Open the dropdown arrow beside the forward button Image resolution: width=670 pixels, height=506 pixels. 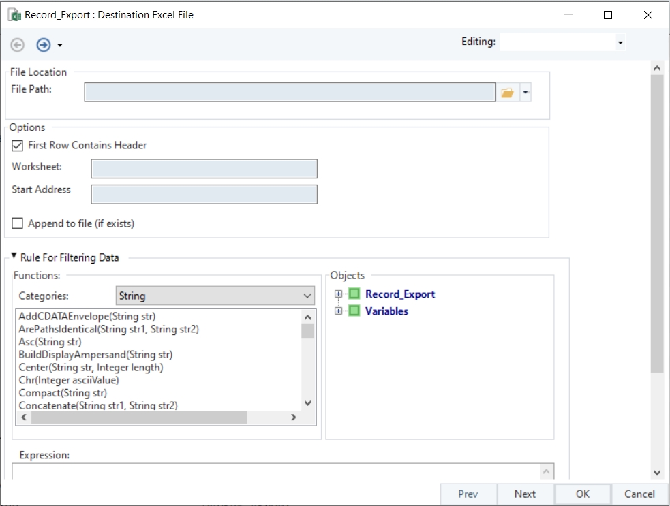(60, 46)
